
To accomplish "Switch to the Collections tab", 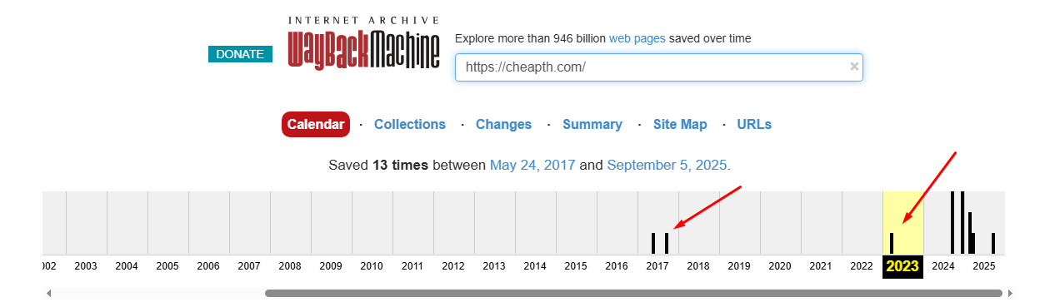I will (410, 124).
